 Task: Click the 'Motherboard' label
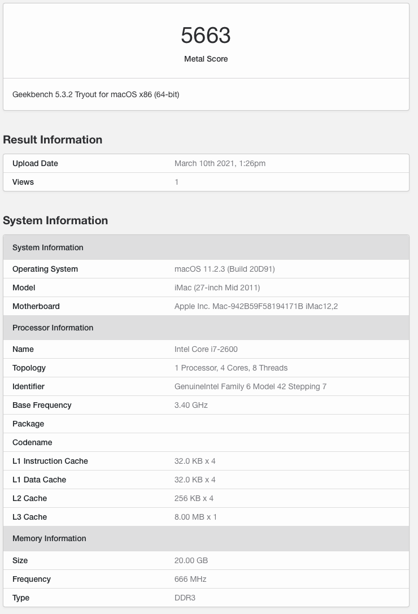36,306
